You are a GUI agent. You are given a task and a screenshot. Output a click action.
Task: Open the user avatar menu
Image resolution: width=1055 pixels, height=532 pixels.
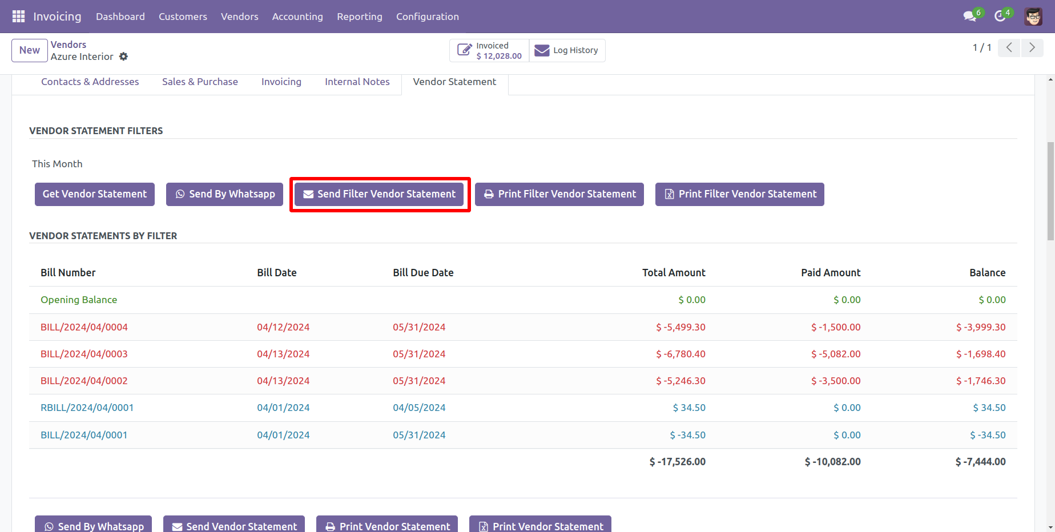(1033, 17)
